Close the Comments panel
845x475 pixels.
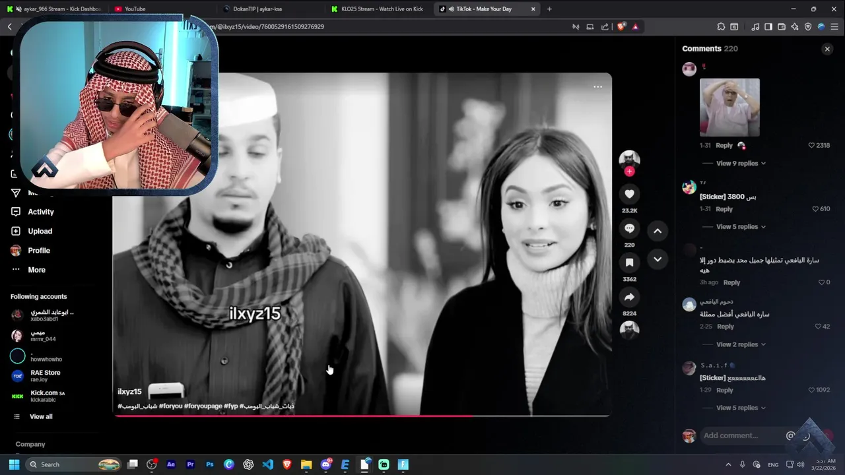pos(827,49)
